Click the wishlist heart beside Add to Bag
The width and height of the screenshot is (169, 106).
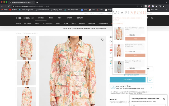pos(150,80)
